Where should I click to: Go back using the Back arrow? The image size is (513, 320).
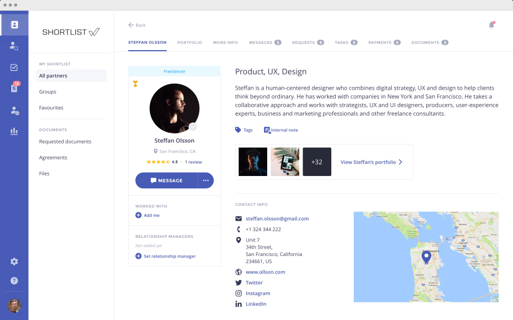click(x=137, y=25)
